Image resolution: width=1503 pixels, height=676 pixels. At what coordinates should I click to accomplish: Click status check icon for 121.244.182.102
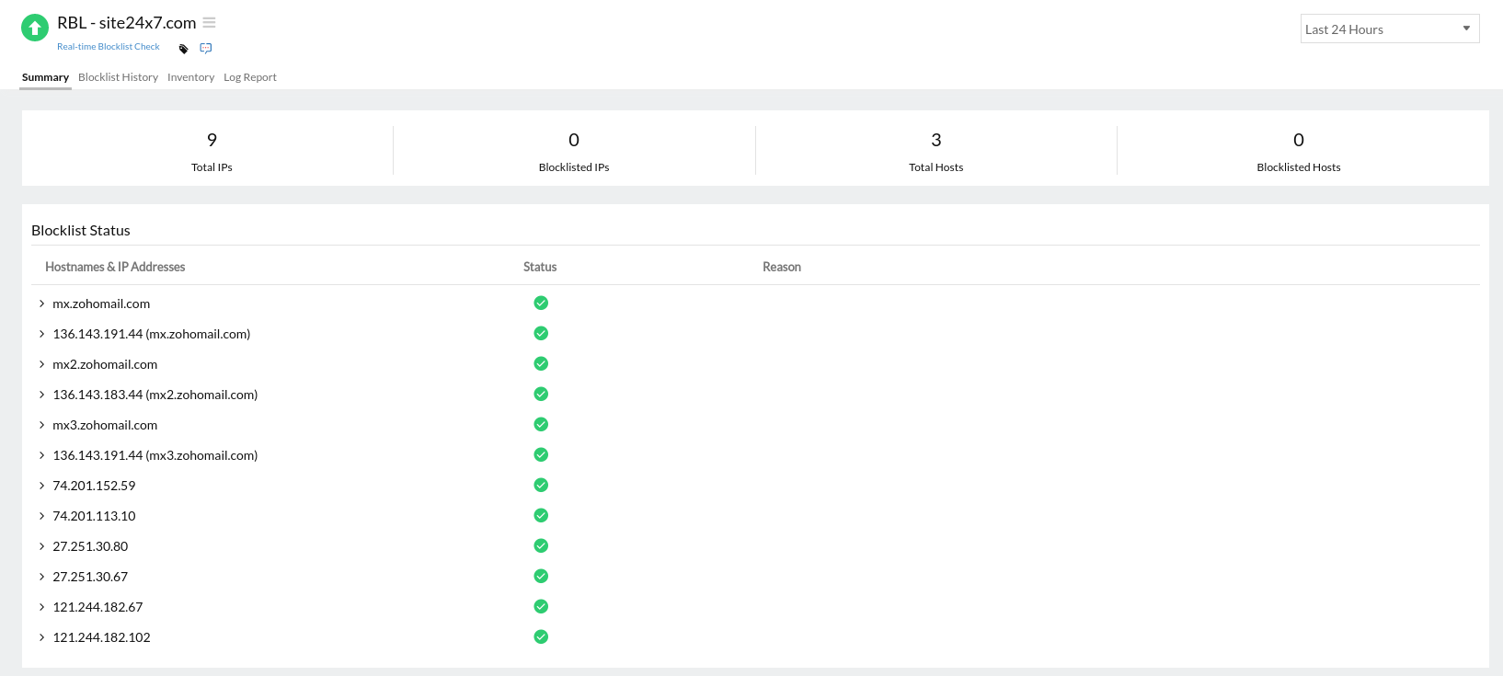541,637
